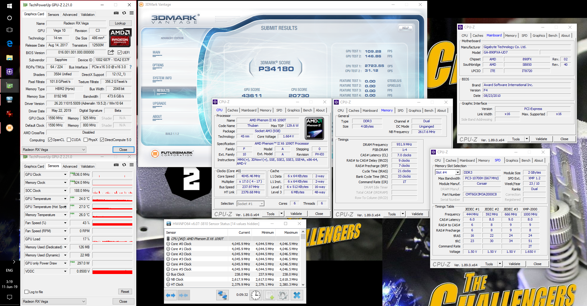Open the Windows Start menu
587x306 pixels.
pyautogui.click(x=10, y=6)
